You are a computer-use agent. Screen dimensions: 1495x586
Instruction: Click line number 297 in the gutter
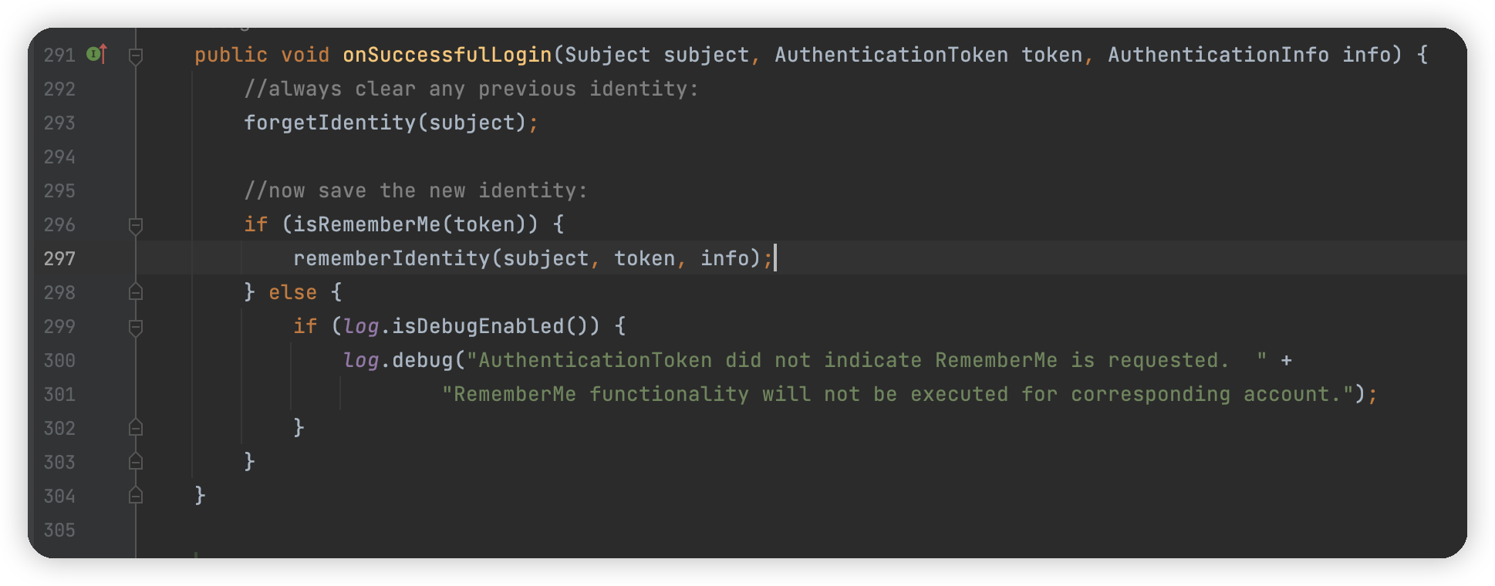coord(59,258)
